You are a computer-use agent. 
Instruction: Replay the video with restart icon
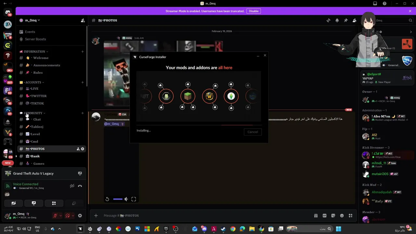point(107,199)
